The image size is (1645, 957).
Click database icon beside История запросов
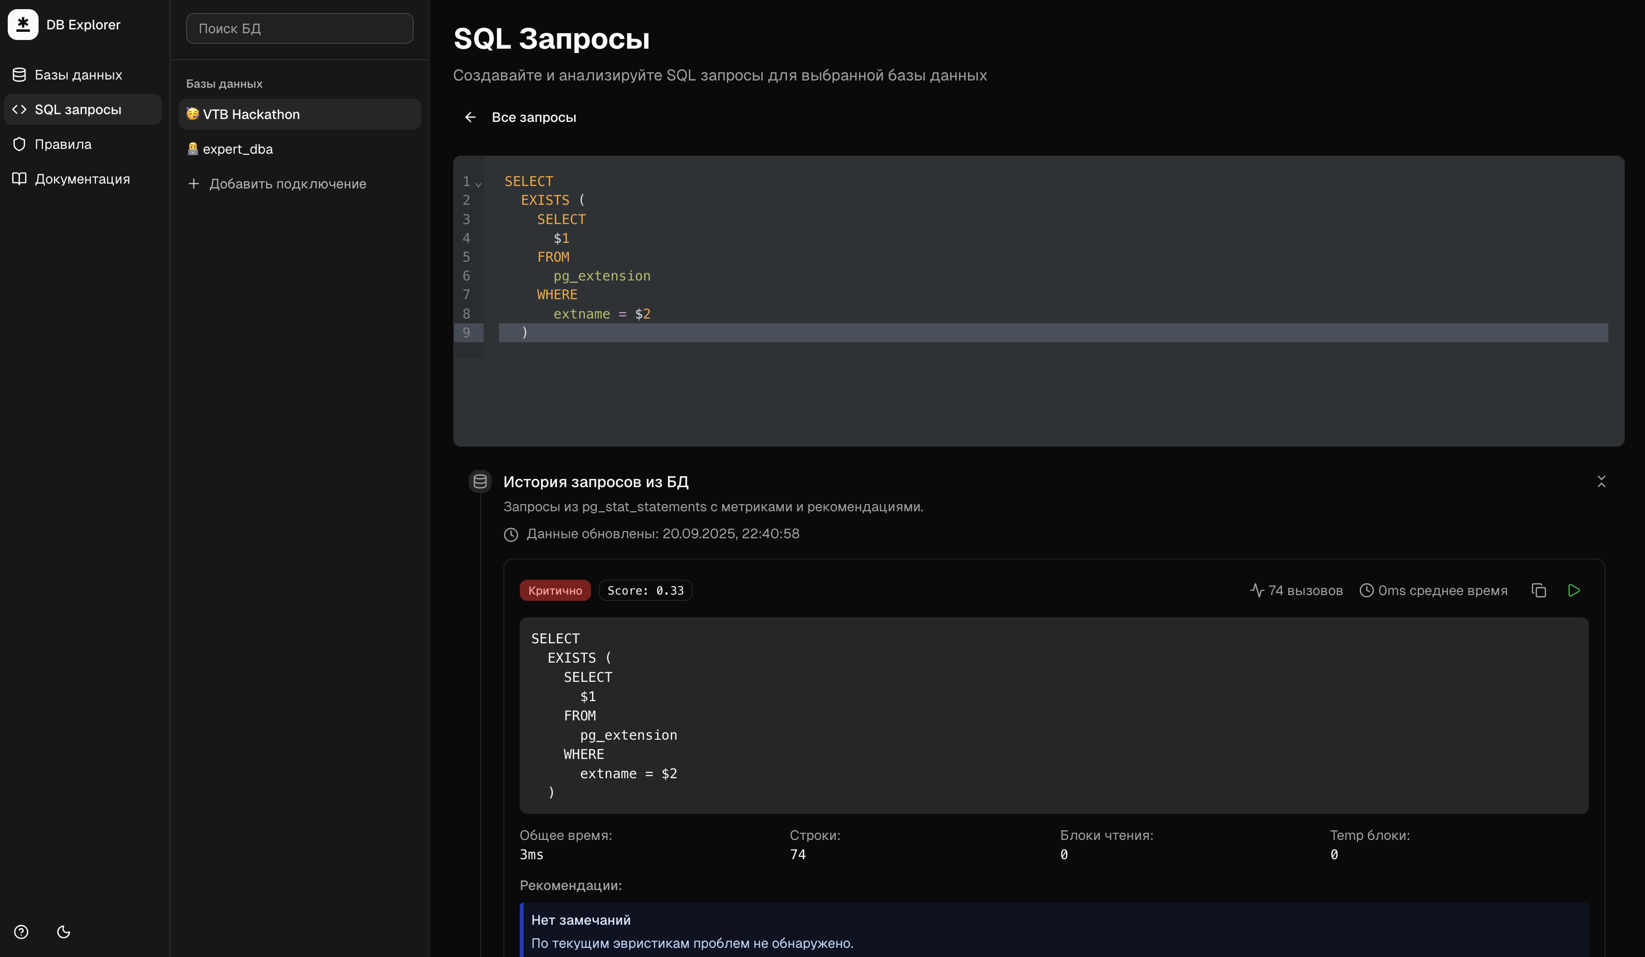click(x=480, y=481)
